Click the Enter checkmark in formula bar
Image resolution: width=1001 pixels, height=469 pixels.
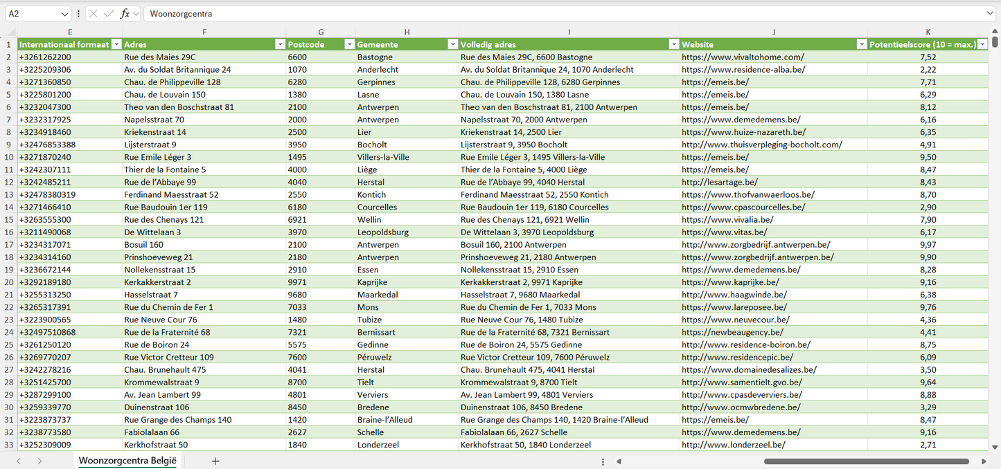pyautogui.click(x=109, y=14)
